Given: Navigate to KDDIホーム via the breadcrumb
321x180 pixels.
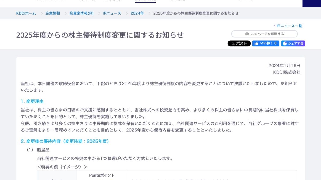Looking at the screenshot, I should [x=26, y=13].
